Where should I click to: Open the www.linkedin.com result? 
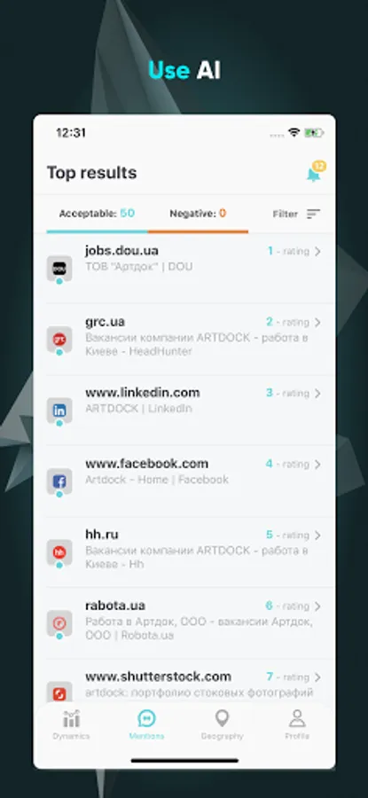191,410
